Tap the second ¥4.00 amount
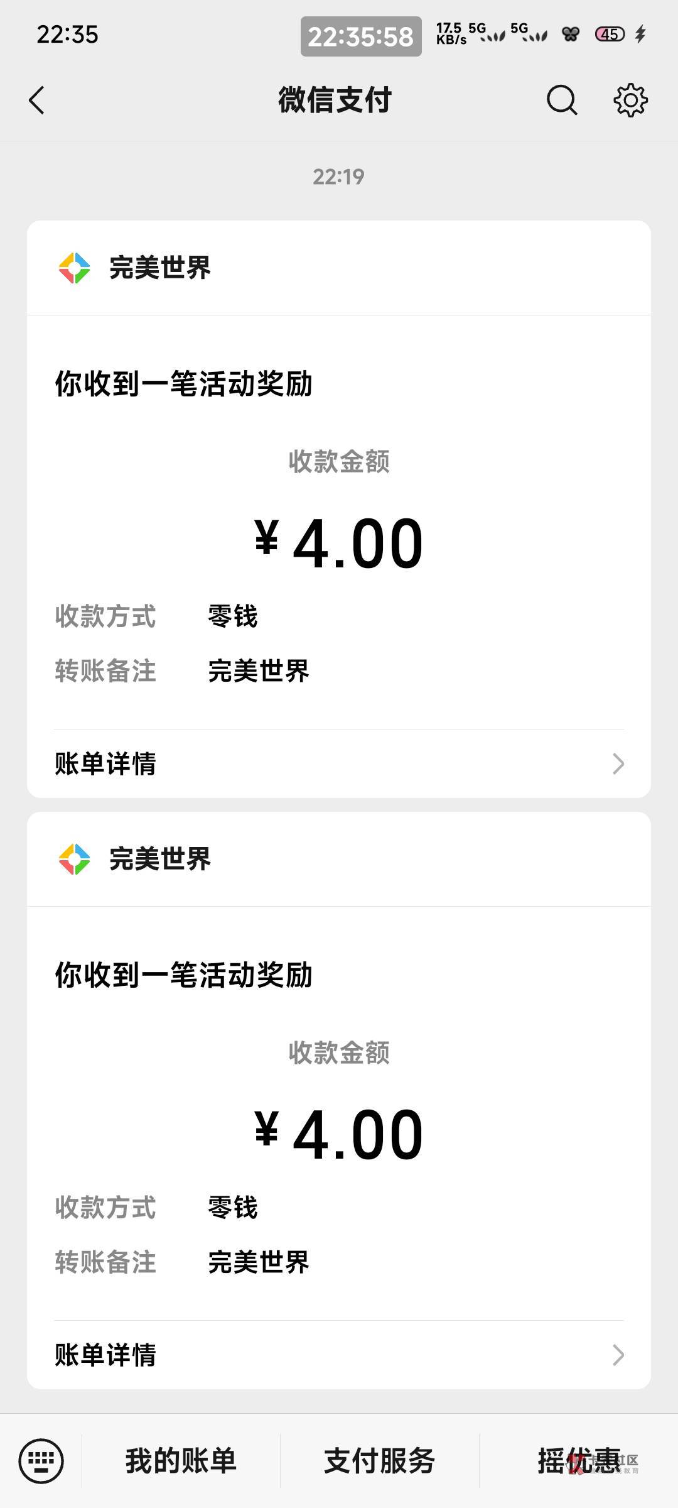678x1508 pixels. coord(339,1135)
